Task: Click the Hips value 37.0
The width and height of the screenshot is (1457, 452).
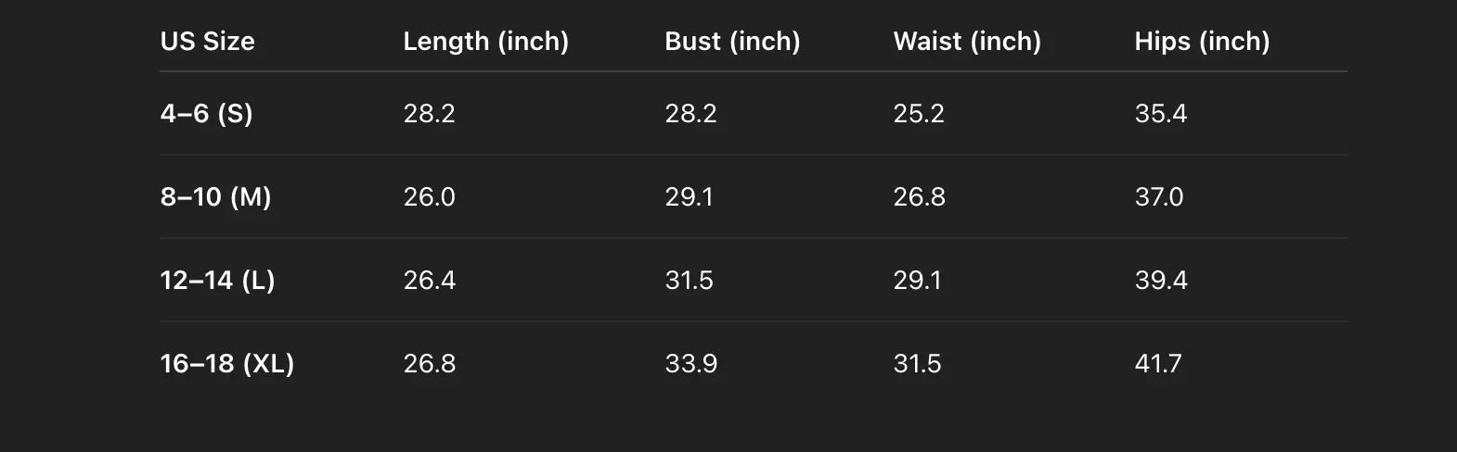Action: [x=1159, y=197]
